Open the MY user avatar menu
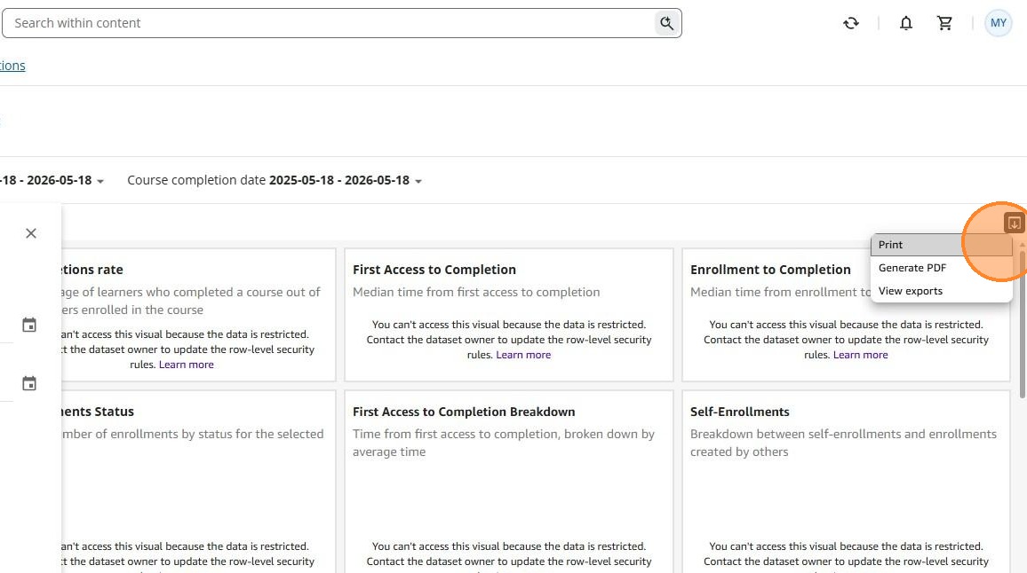1027x573 pixels. point(999,23)
